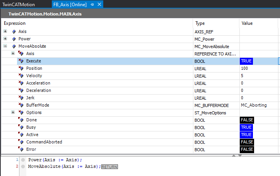Click the output icon beside Error
The image size is (280, 176).
coord(21,149)
